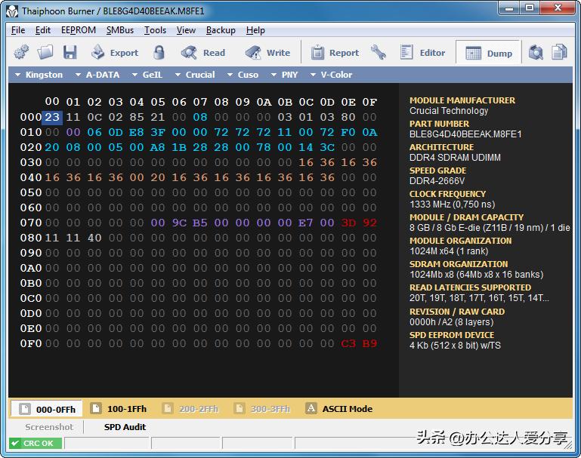Open the EEPROM menu
Image resolution: width=581 pixels, height=458 pixels.
[79, 30]
